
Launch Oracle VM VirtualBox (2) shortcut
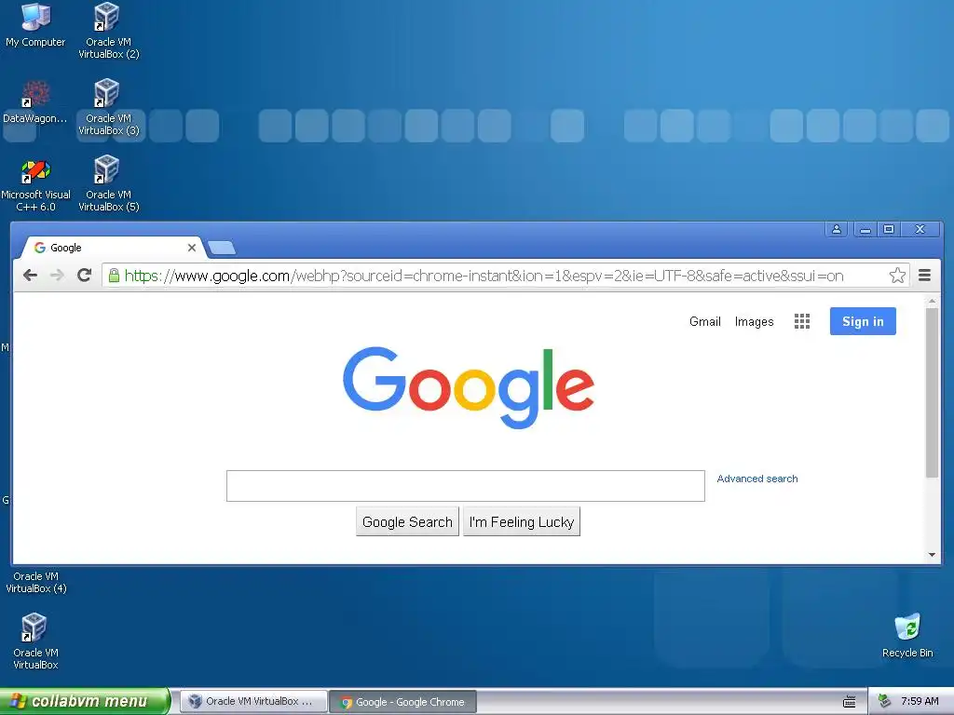(x=108, y=31)
